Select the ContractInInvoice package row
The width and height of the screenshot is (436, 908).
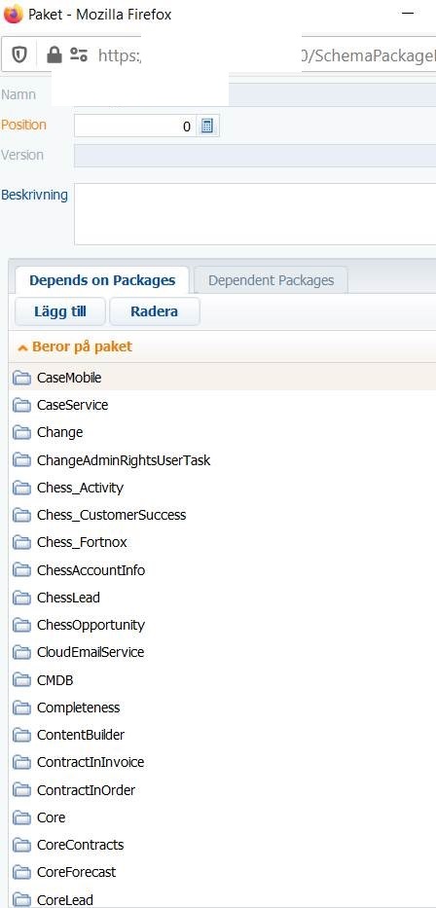pyautogui.click(x=222, y=762)
